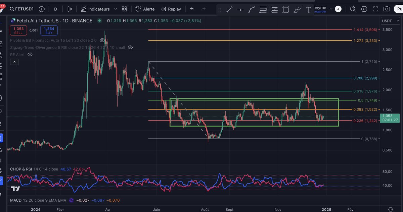The image size is (403, 212).
Task: Take a chart snapshot with camera
Action: tap(387, 9)
